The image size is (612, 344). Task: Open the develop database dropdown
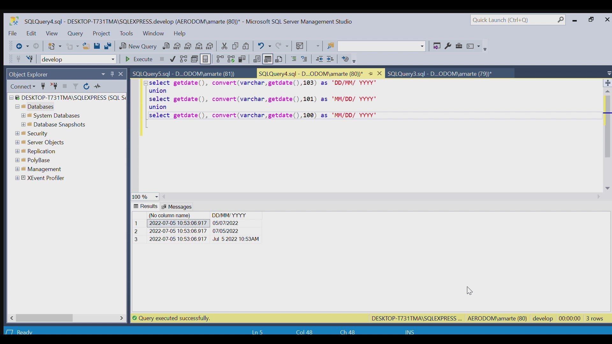point(113,59)
